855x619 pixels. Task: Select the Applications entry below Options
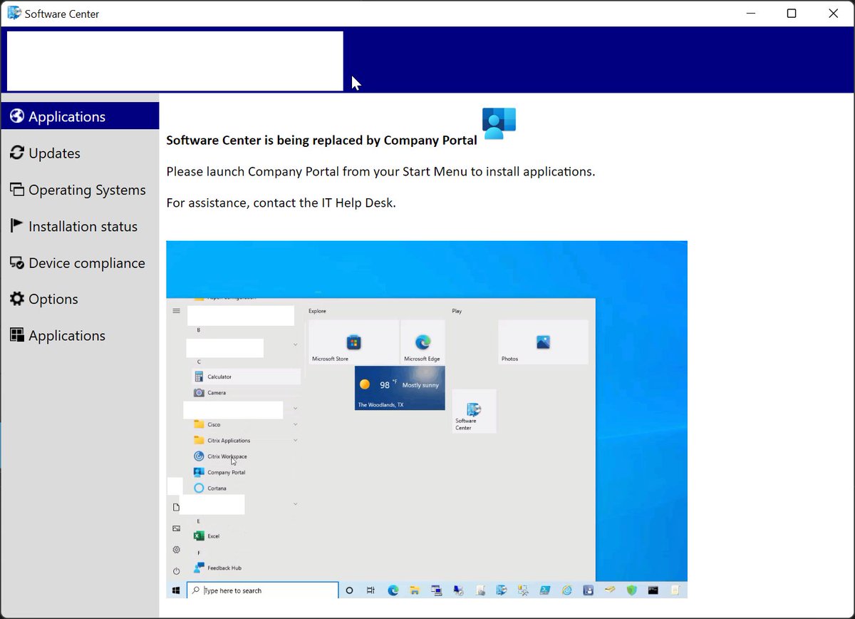[80, 335]
